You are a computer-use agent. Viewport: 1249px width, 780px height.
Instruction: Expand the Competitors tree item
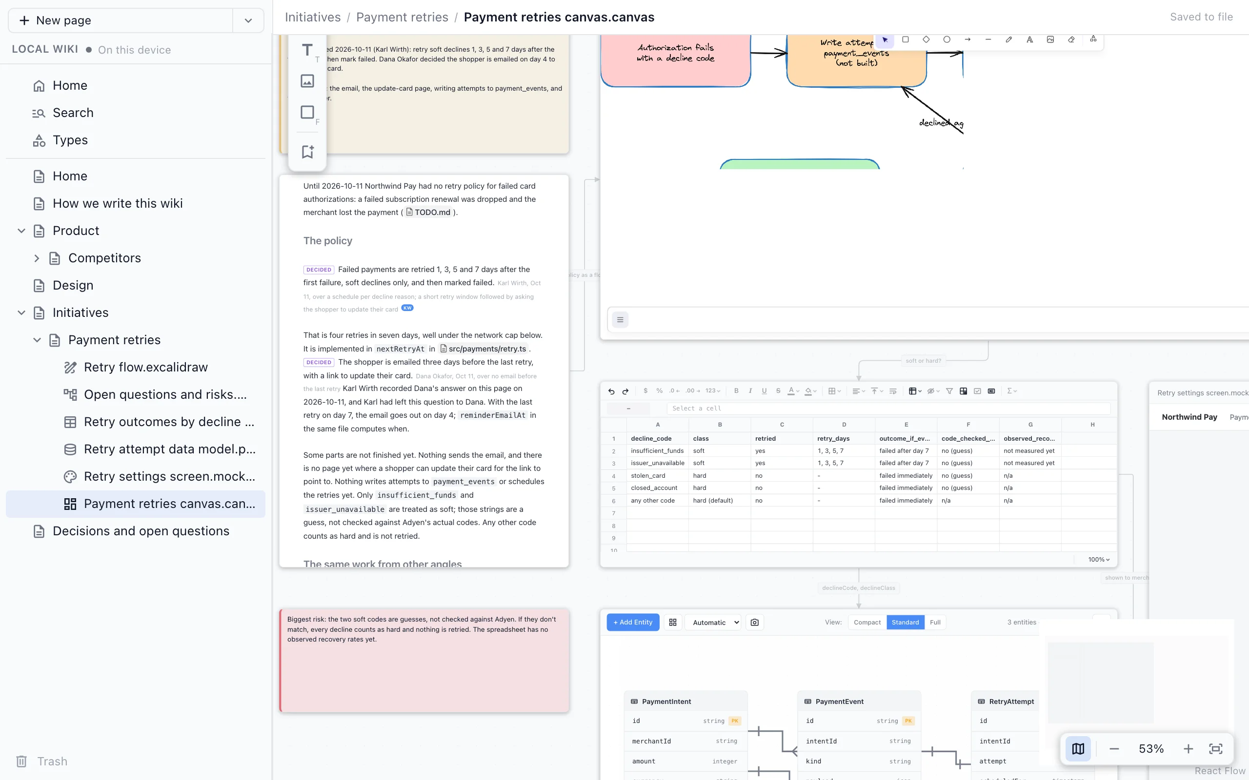[37, 258]
